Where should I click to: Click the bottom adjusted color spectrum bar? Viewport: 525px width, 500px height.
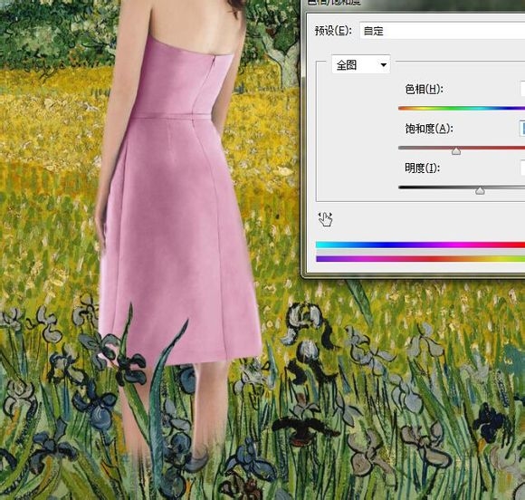[x=420, y=259]
